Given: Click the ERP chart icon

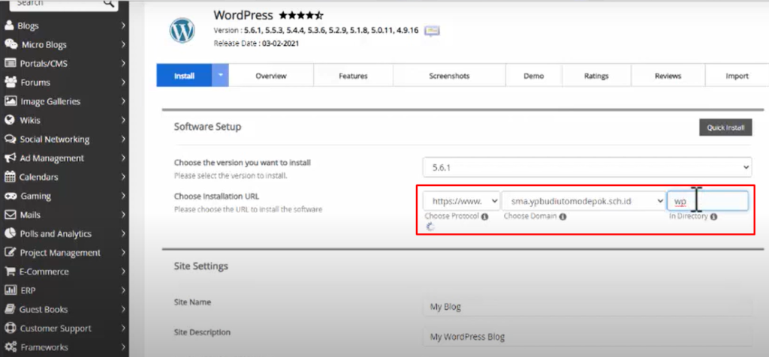Looking at the screenshot, I should [x=11, y=290].
